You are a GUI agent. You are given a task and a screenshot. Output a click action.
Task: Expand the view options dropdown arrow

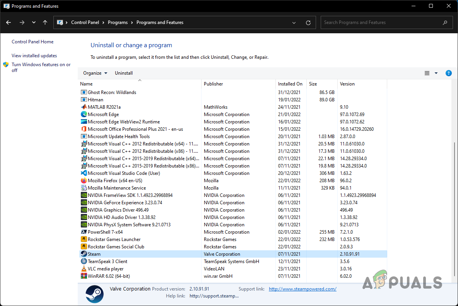[x=436, y=73]
